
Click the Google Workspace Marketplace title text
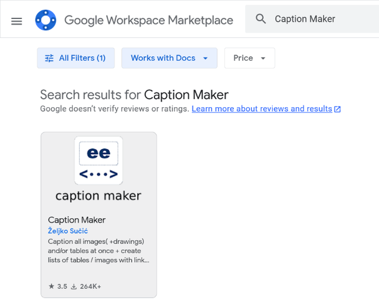point(149,20)
